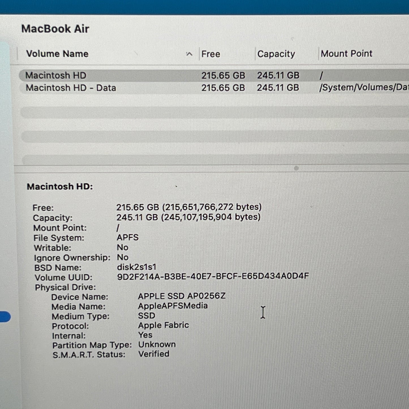Click free space value 215,651,766,272 bytes

click(189, 207)
